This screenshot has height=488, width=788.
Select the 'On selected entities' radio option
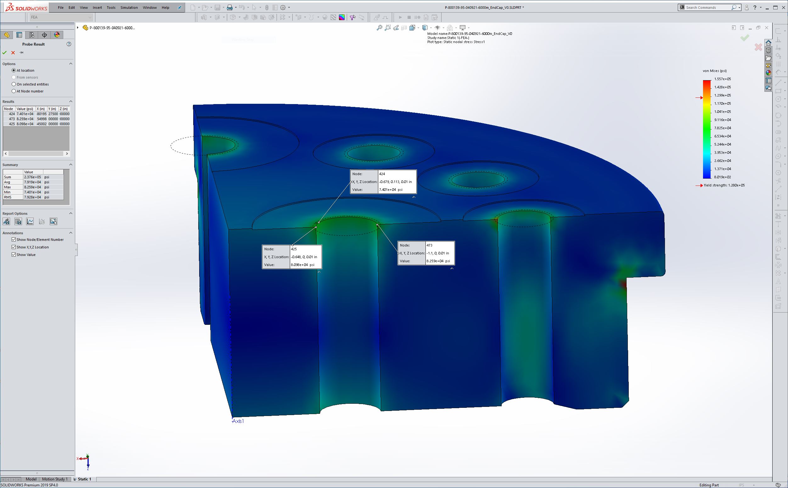[14, 84]
